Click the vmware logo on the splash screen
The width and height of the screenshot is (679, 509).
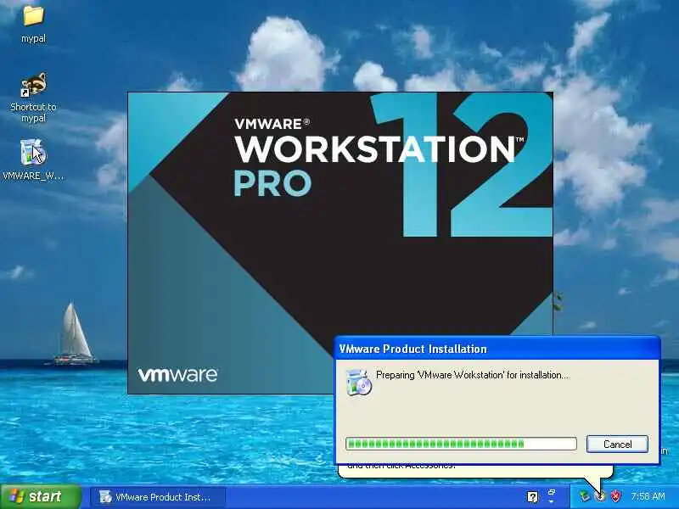177,375
